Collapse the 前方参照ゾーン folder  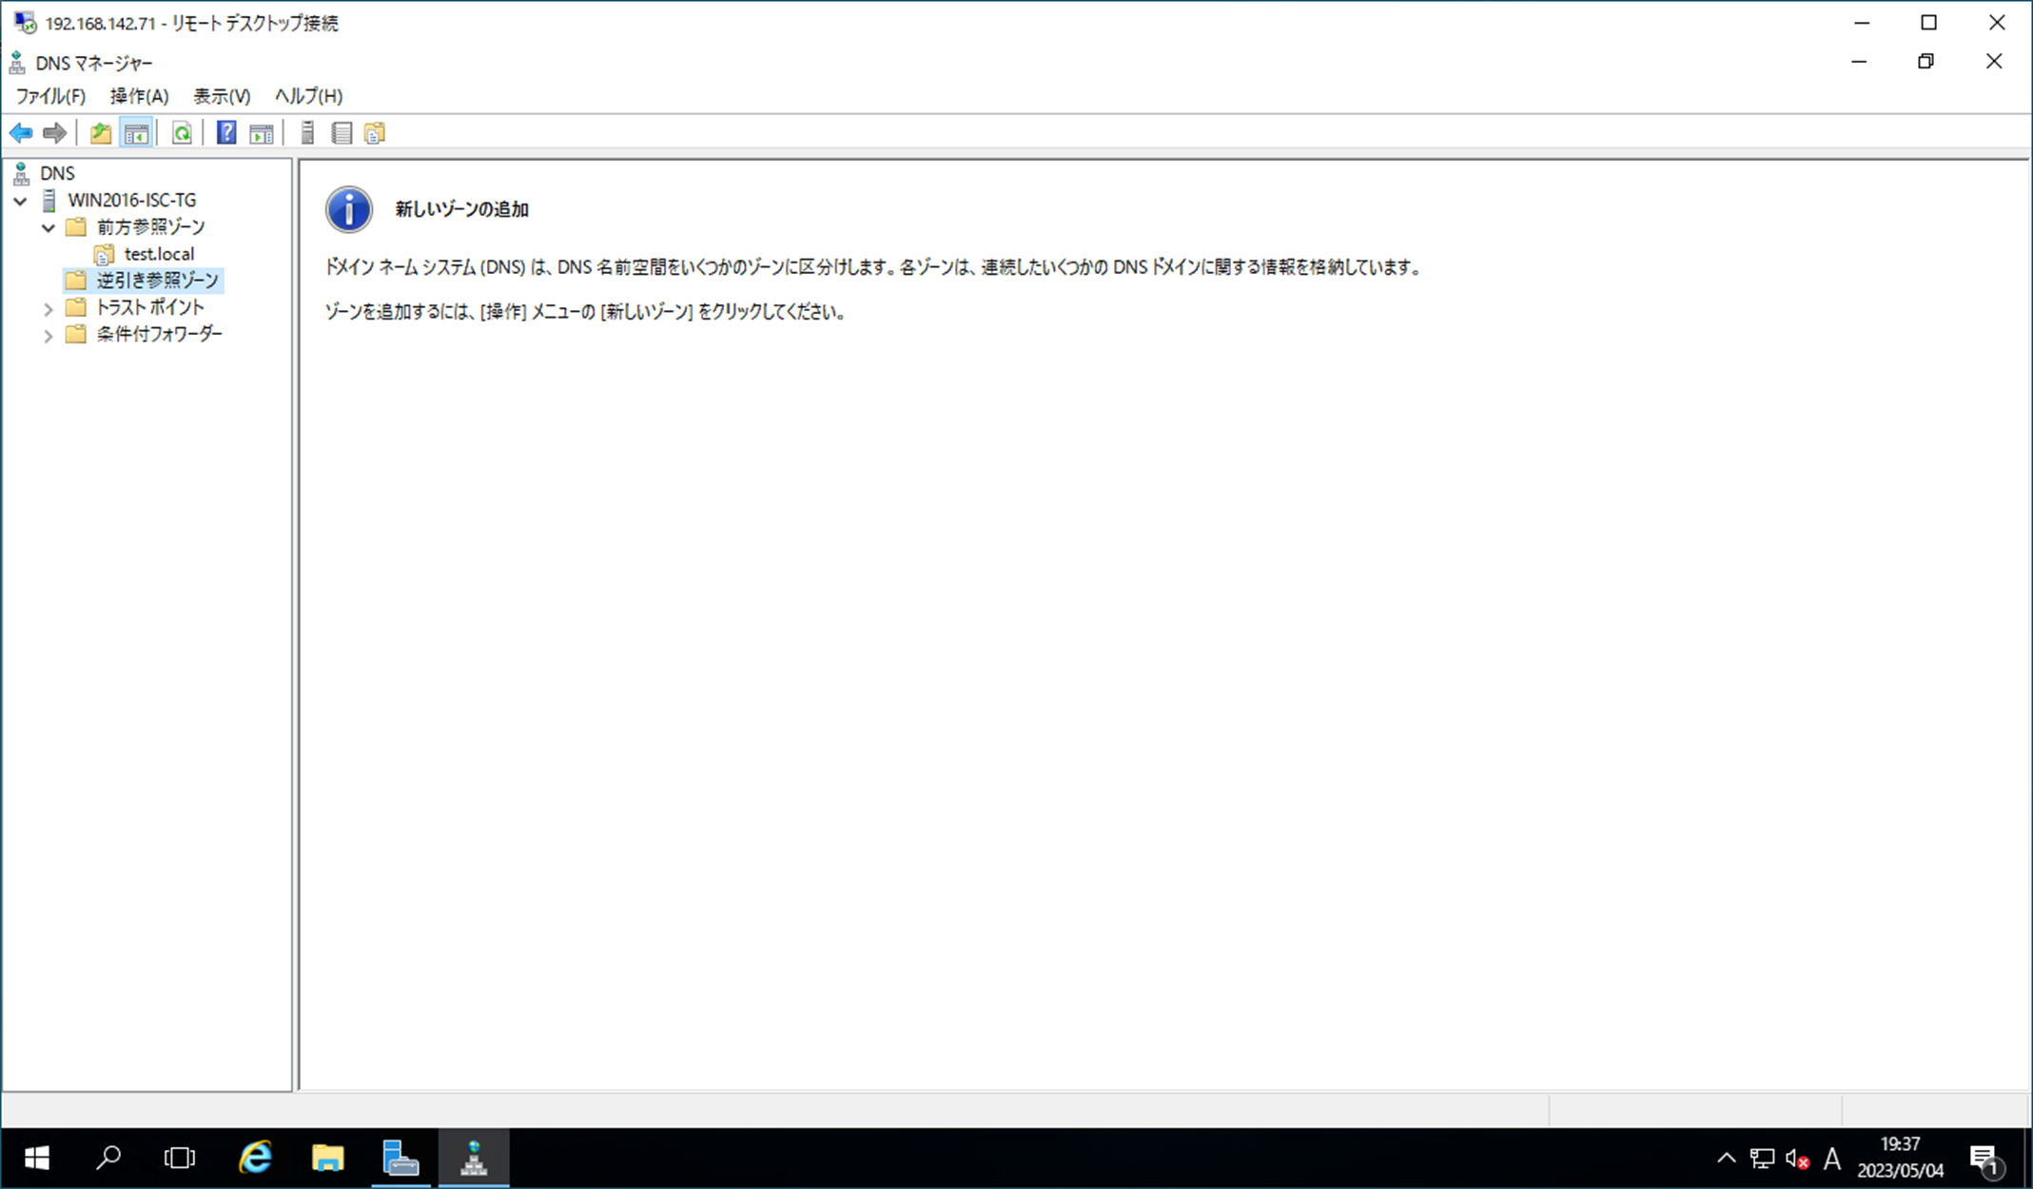tap(49, 227)
